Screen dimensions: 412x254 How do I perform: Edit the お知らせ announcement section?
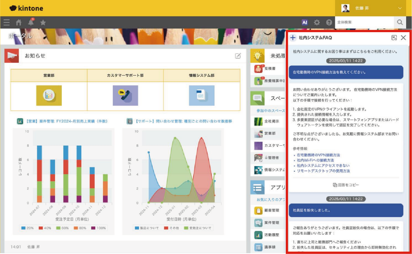point(238,56)
